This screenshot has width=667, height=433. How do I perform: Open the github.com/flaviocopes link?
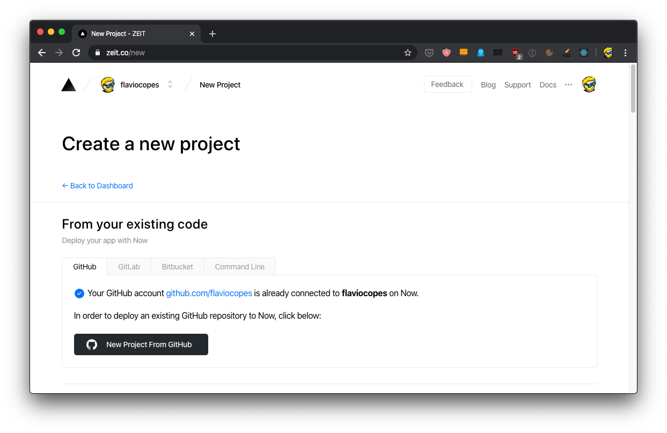(209, 293)
